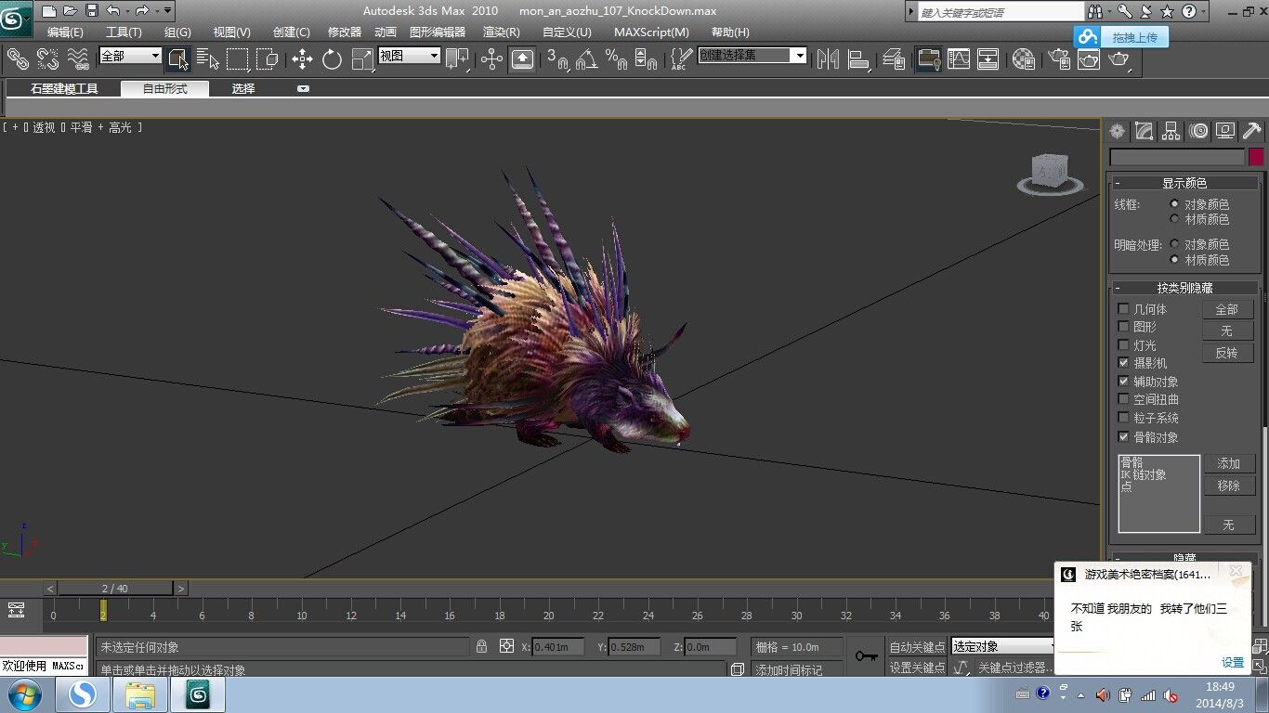Uncheck the 摄影机 hide checkbox
The height and width of the screenshot is (713, 1269).
(x=1123, y=363)
